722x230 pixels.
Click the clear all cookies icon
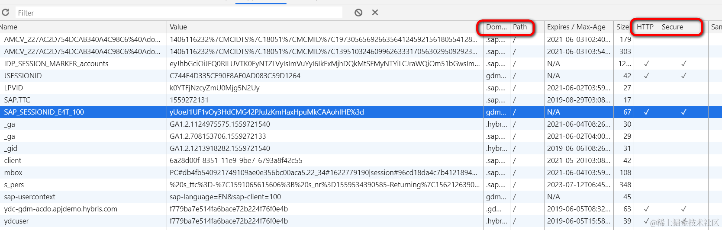pyautogui.click(x=358, y=13)
